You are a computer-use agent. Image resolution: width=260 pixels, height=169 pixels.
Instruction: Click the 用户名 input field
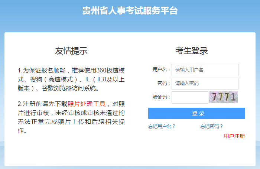pos(205,70)
